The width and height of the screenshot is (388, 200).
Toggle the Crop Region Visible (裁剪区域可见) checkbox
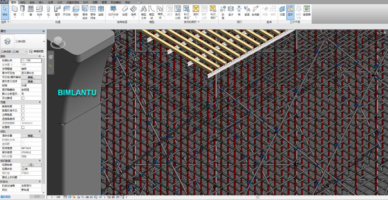coord(23,111)
